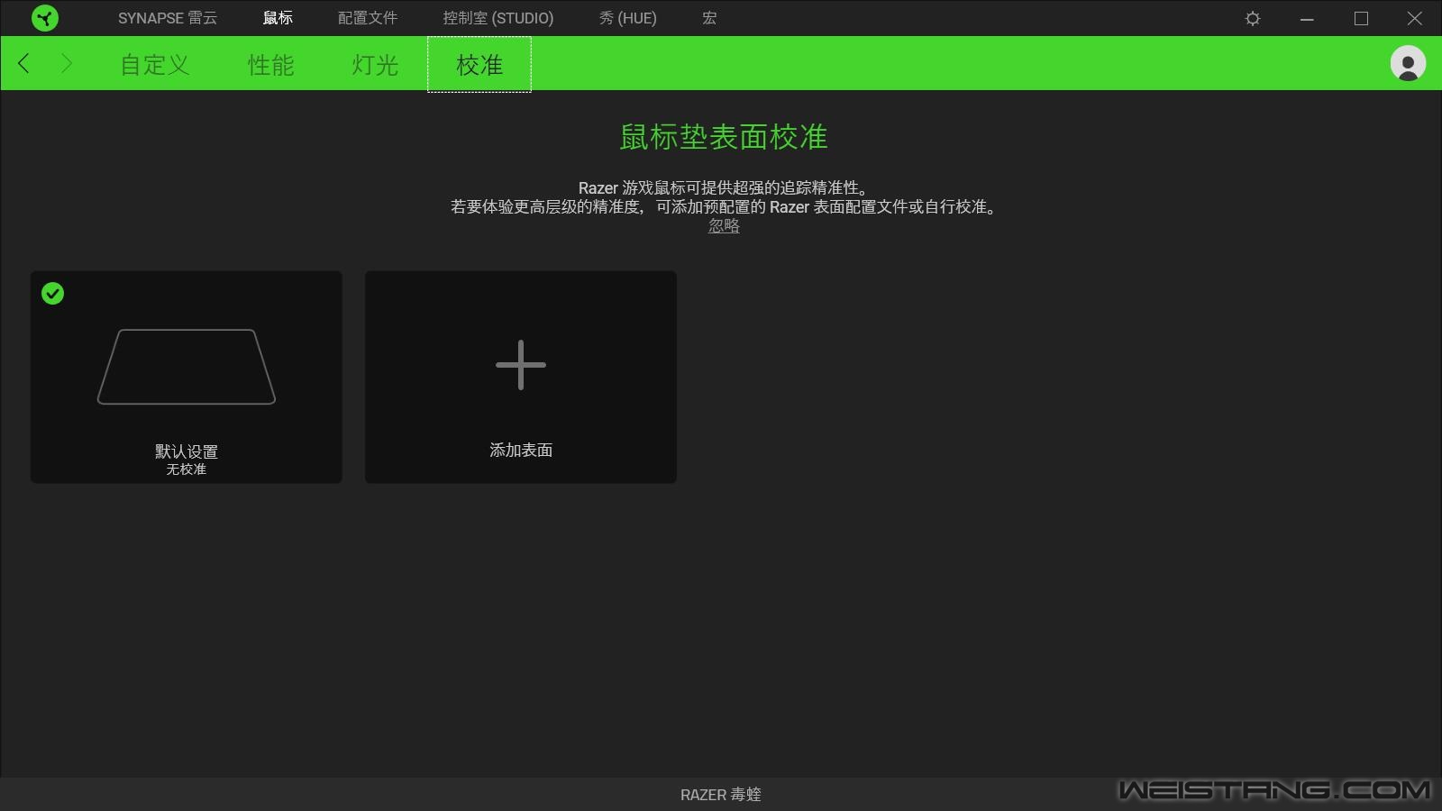The width and height of the screenshot is (1442, 811).
Task: Close the Synapse window
Action: [1415, 18]
